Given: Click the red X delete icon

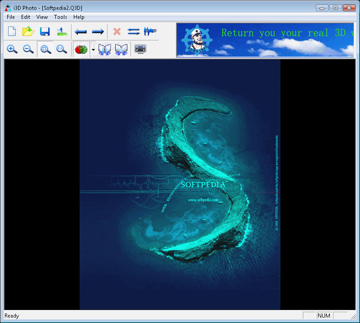Looking at the screenshot, I should [x=117, y=31].
